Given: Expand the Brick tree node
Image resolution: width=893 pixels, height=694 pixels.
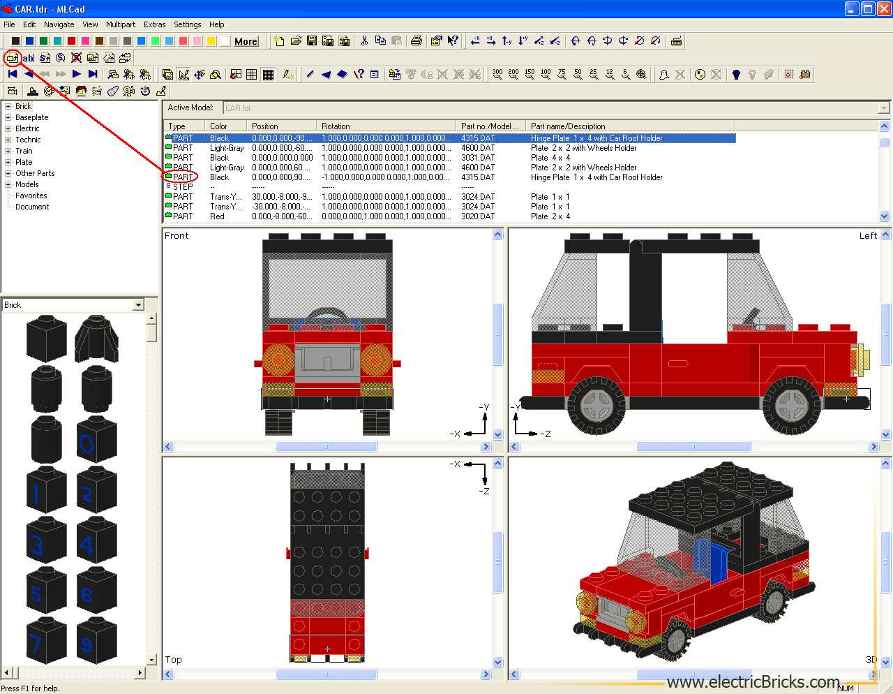Looking at the screenshot, I should point(8,107).
